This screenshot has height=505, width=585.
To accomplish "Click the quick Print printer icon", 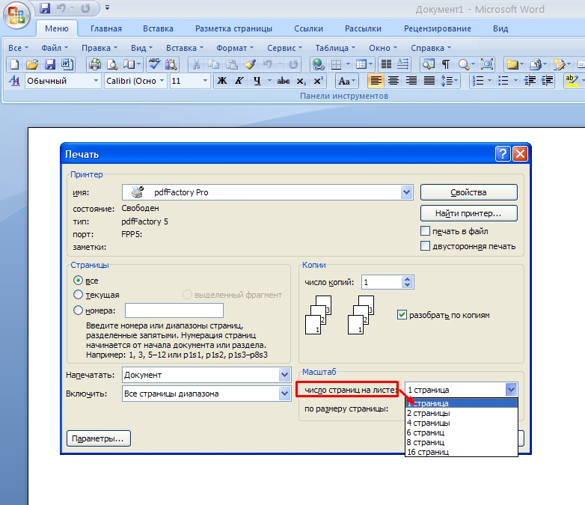I will pos(94,64).
